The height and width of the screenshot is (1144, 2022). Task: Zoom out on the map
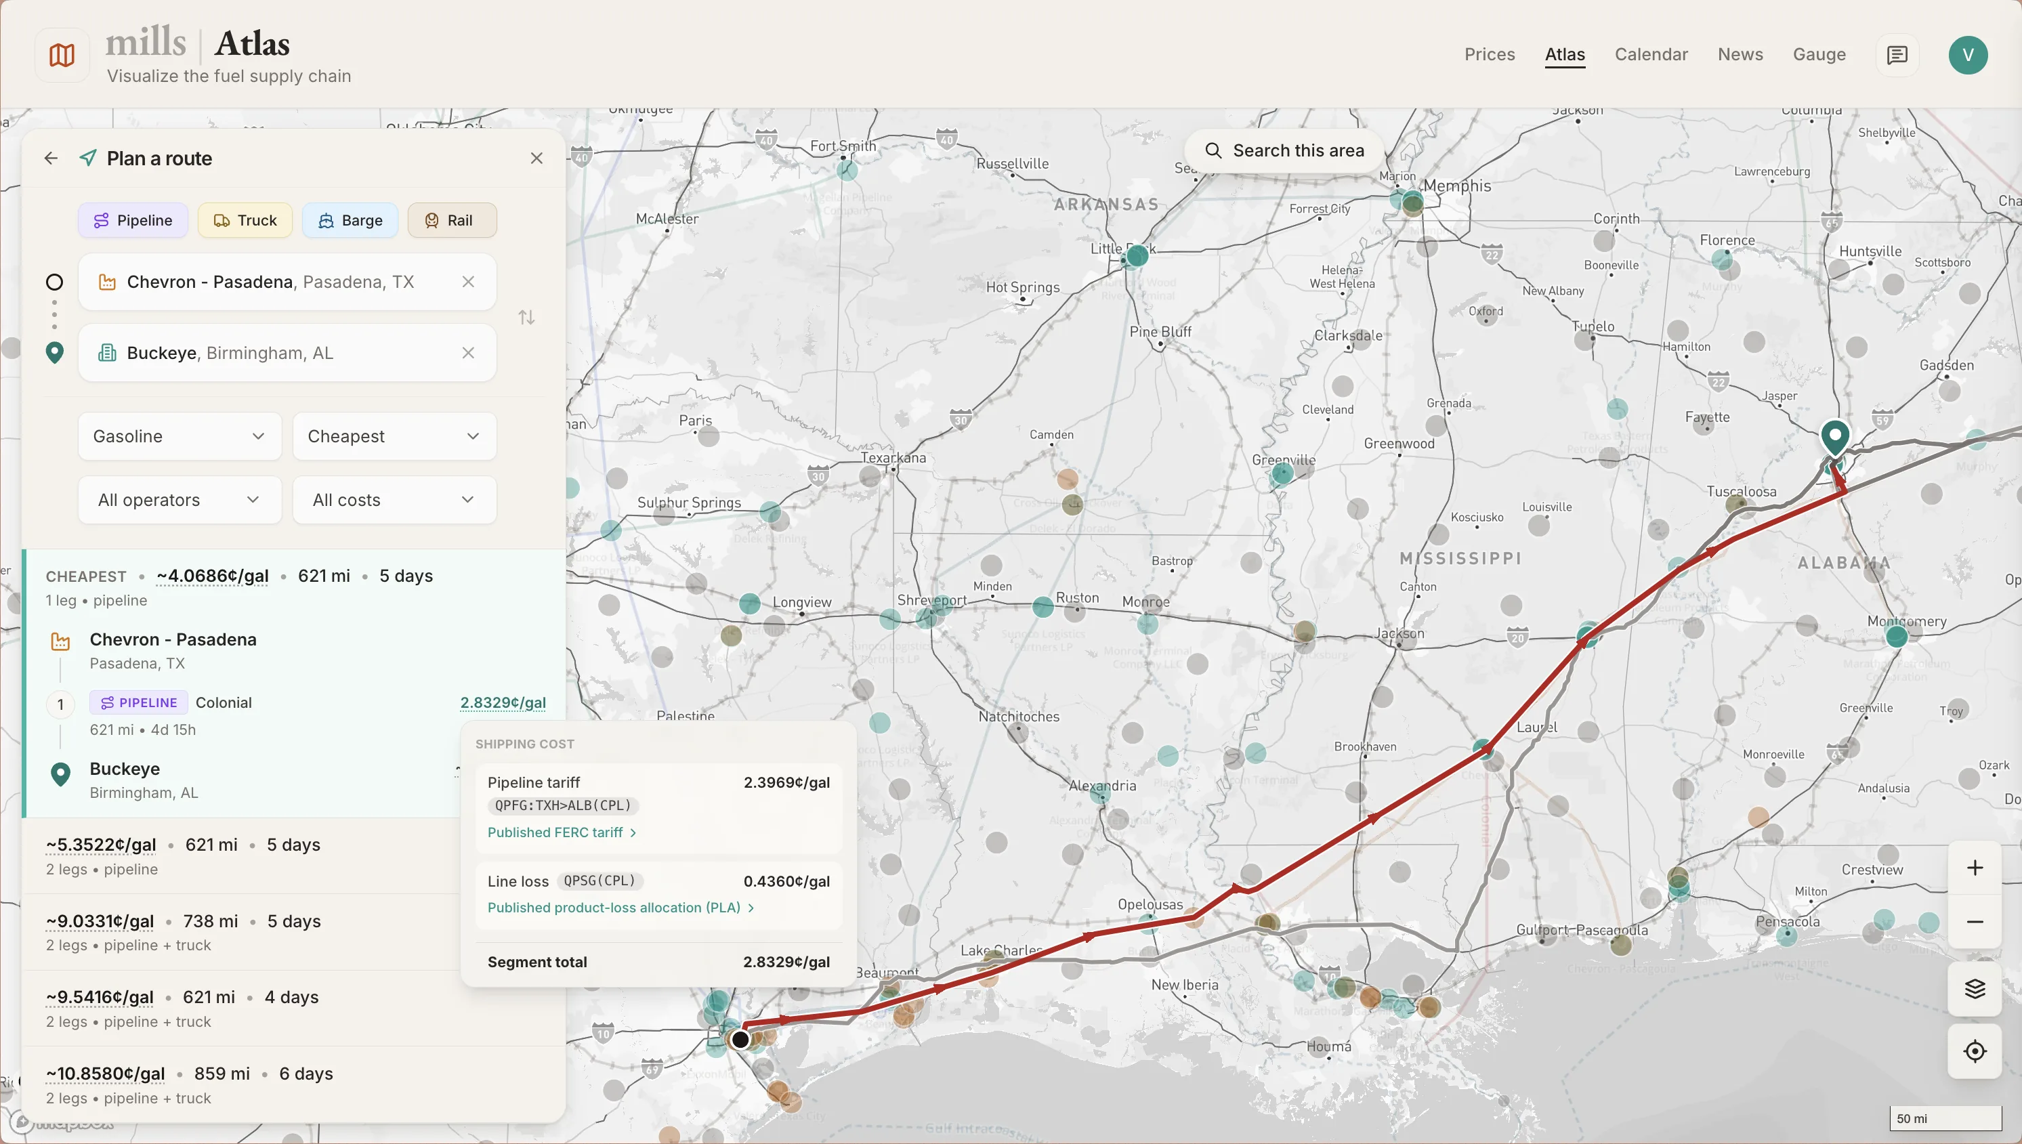1975,921
